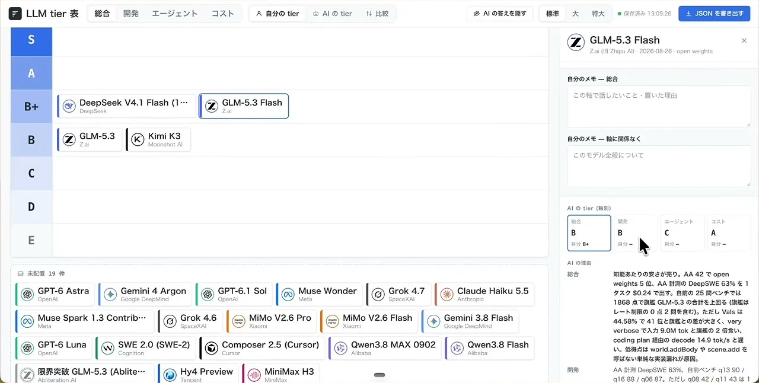The height and width of the screenshot is (383, 759).
Task: Select the DeepSeek V4.1 Flash model card
Action: coord(126,106)
